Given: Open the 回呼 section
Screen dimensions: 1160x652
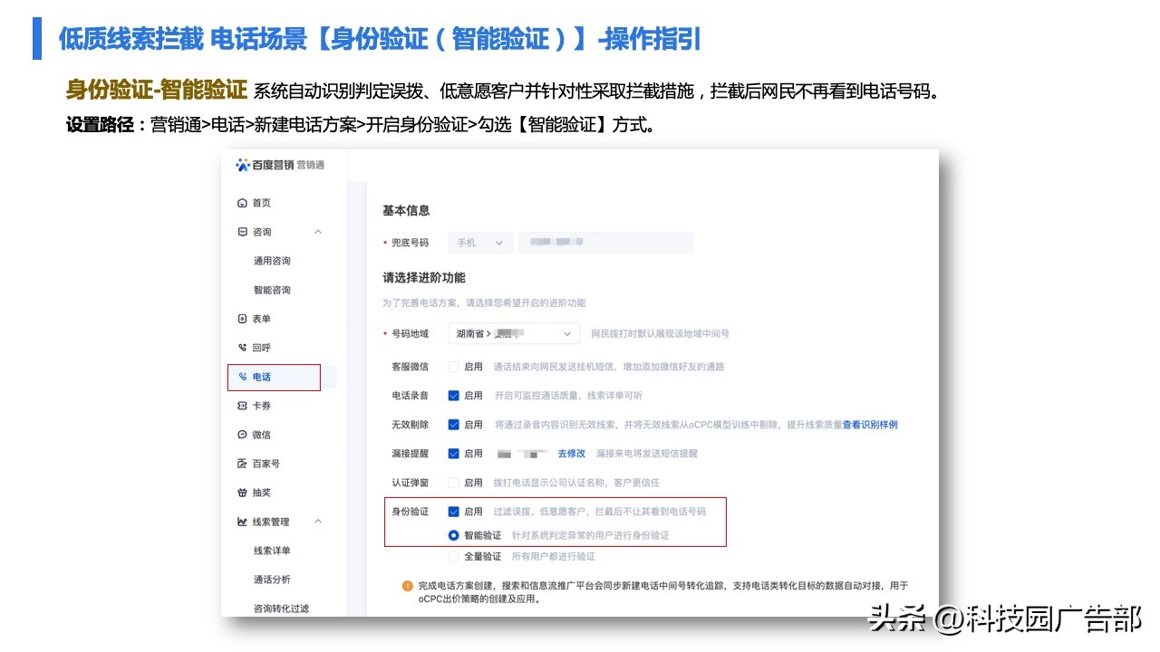Looking at the screenshot, I should coord(262,347).
